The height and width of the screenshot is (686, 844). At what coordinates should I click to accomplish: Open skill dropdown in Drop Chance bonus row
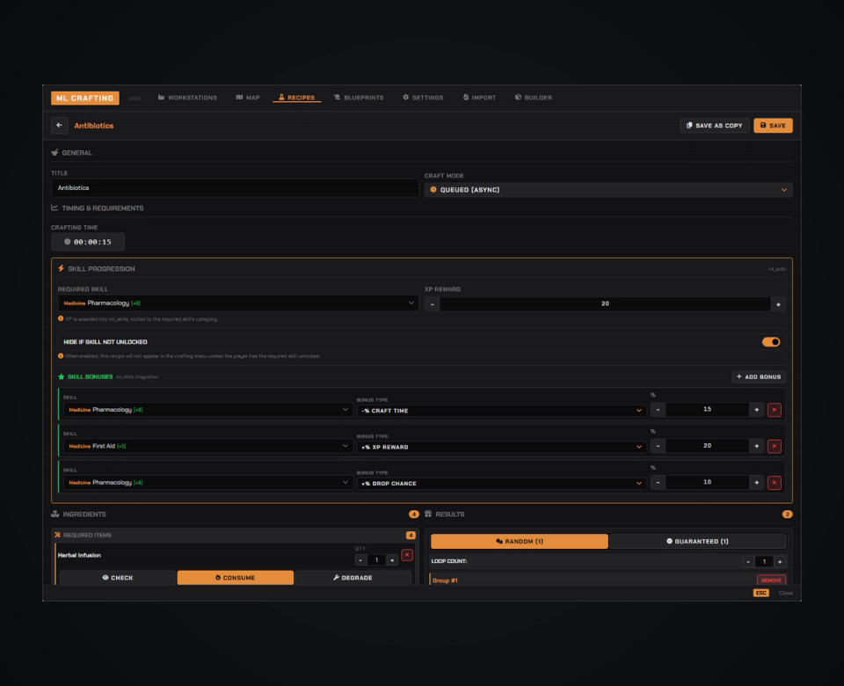pyautogui.click(x=207, y=483)
